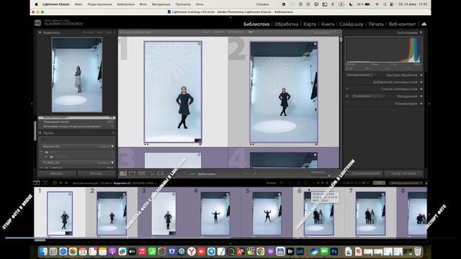
Task: Open the Lightroom Classic app menu
Action: [x=56, y=4]
